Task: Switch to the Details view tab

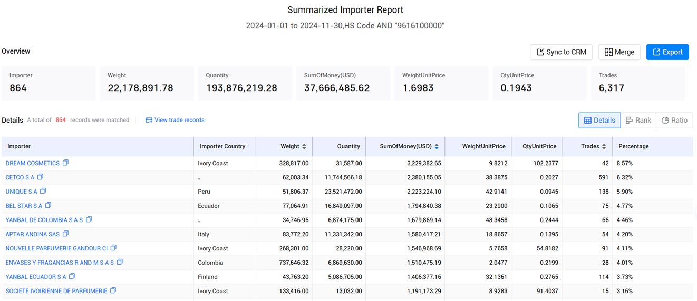Action: [599, 120]
